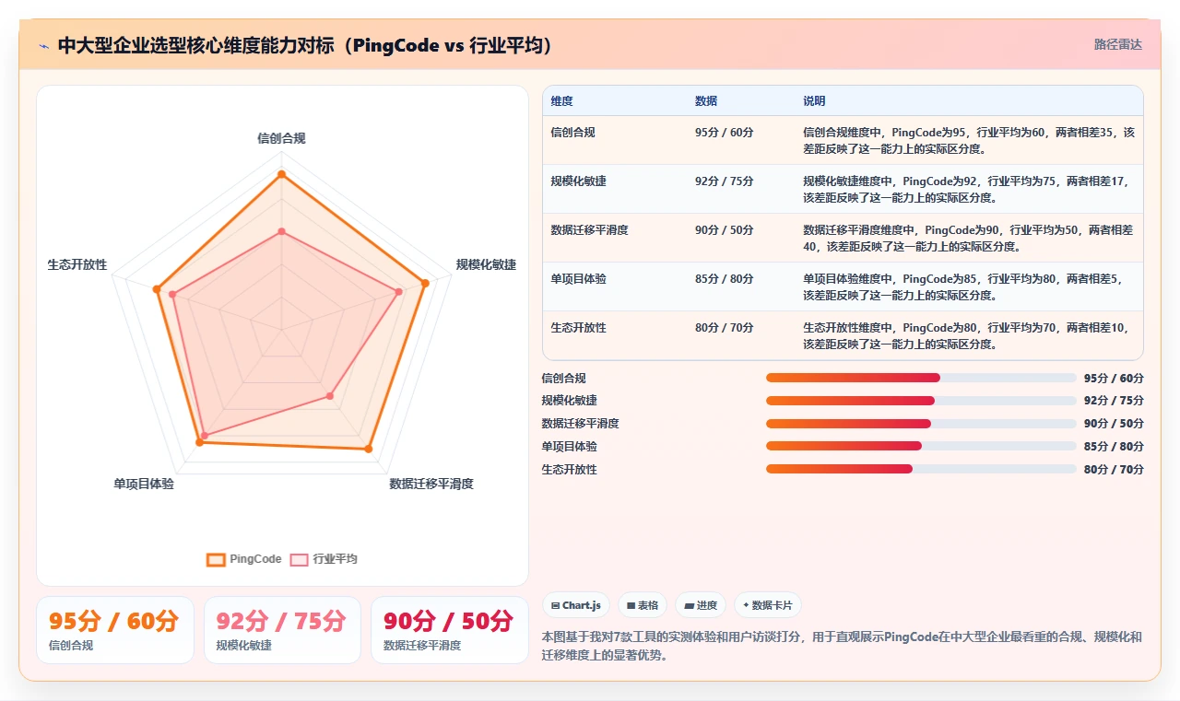Screen dimensions: 1180x701
Task: Click the 信创合规 progress bar
Action: pyautogui.click(x=921, y=378)
